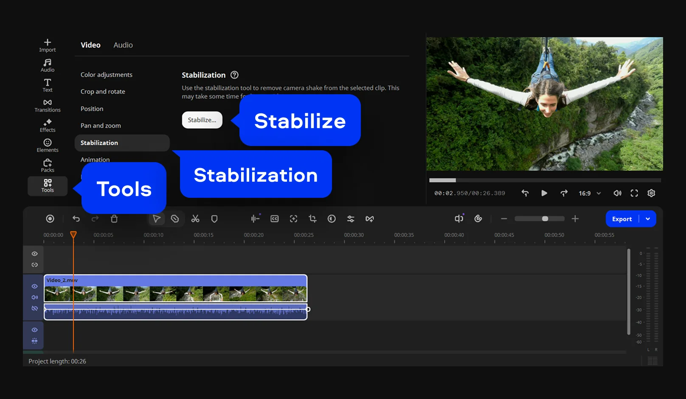The image size is (686, 399).
Task: Mute the video track audio
Action: coord(35,298)
